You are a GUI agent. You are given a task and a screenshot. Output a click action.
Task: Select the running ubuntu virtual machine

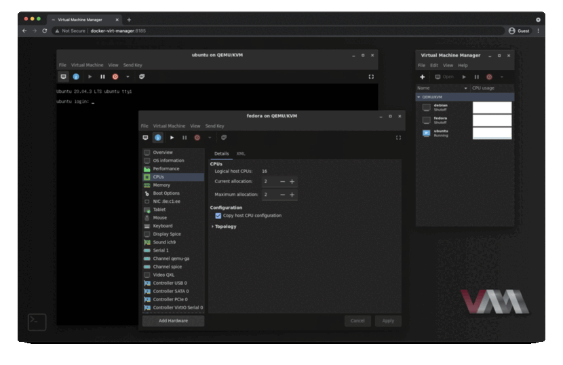pyautogui.click(x=465, y=133)
